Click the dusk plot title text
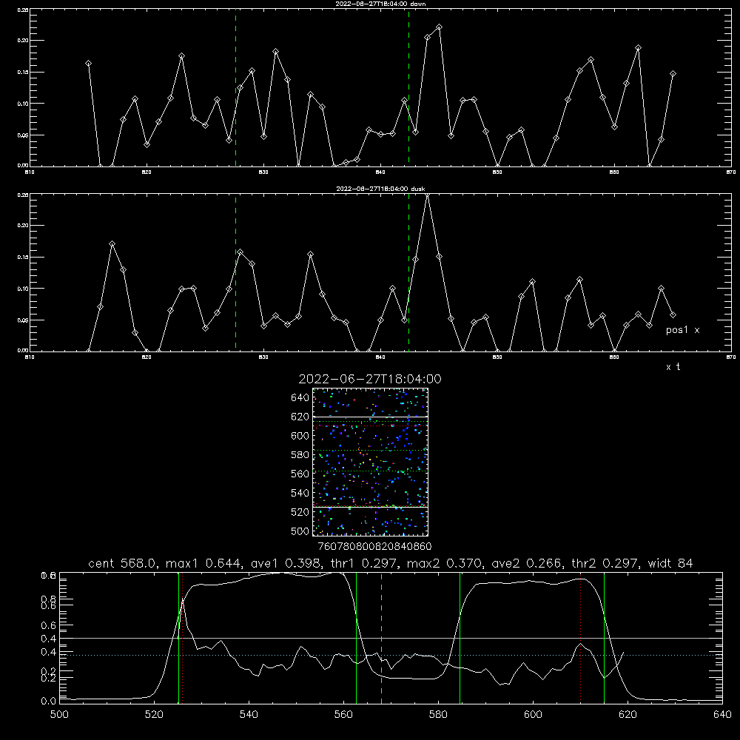 380,189
